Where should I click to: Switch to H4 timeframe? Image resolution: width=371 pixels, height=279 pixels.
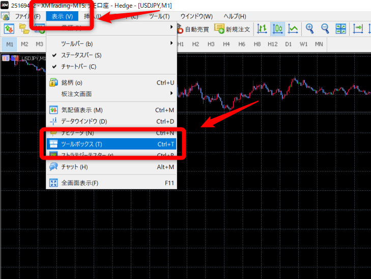(226, 44)
